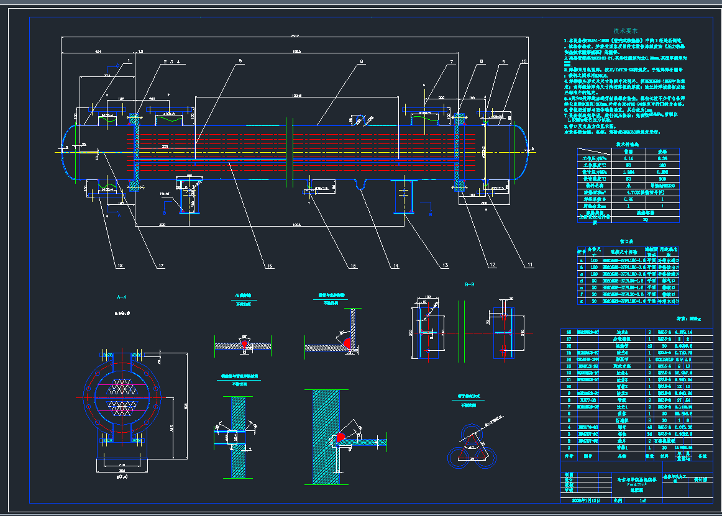Select part callout number 5 at top

(239, 61)
